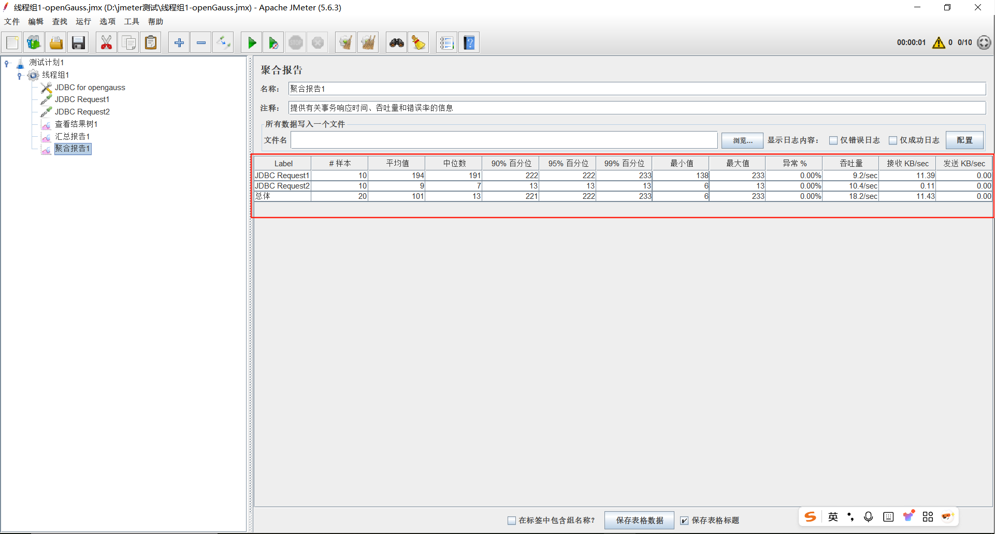Open the IME toolbox grid icon
The width and height of the screenshot is (995, 534).
click(x=928, y=516)
